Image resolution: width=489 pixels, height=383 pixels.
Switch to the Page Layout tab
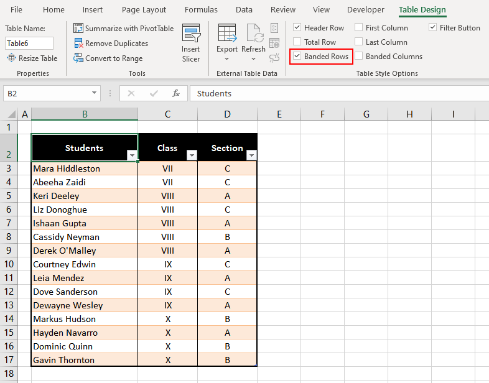click(x=144, y=10)
